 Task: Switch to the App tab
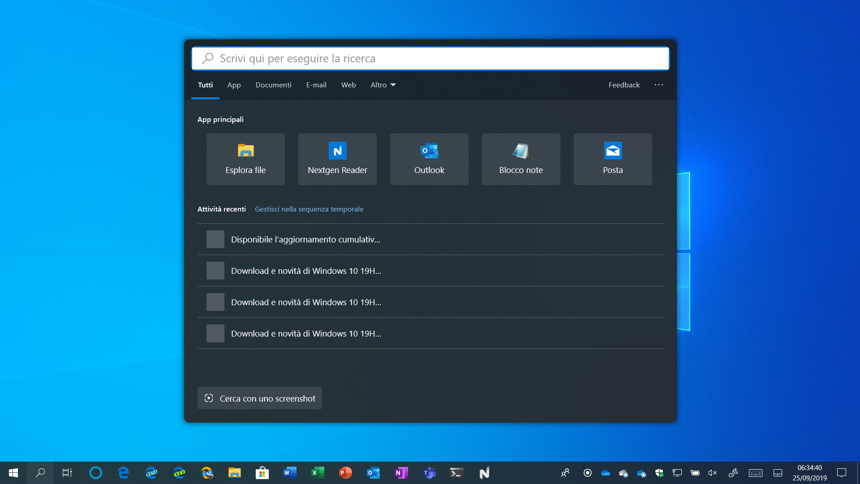pos(234,85)
